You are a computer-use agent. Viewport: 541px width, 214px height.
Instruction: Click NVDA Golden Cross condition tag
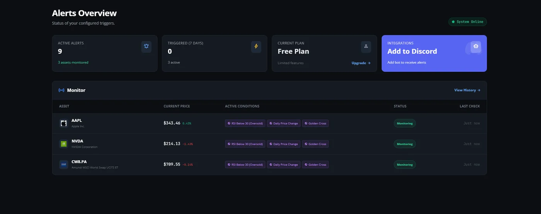[315, 144]
